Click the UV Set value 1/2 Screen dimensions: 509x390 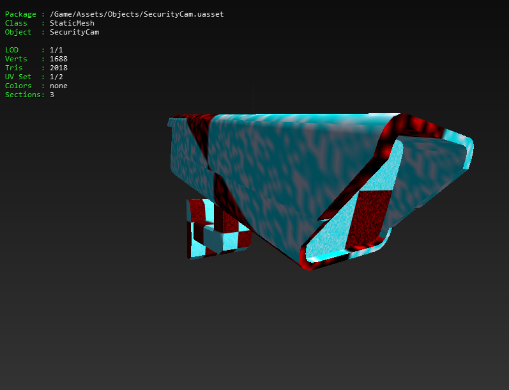point(56,77)
